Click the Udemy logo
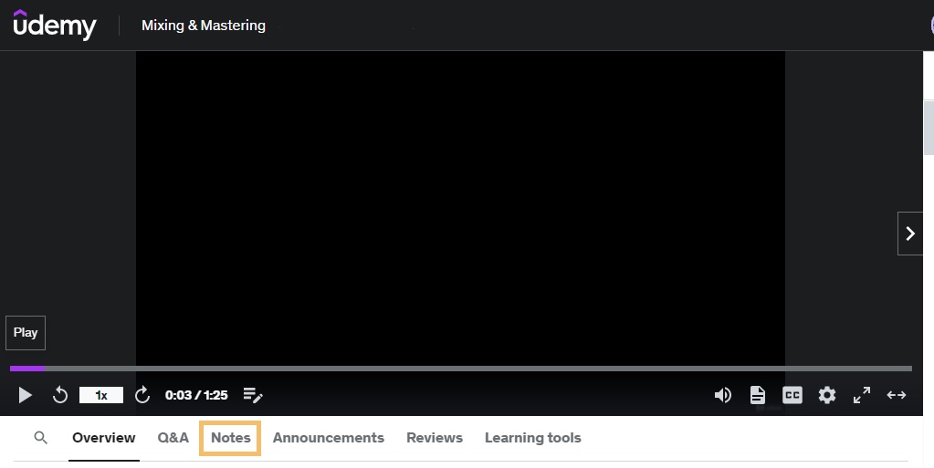 55,26
